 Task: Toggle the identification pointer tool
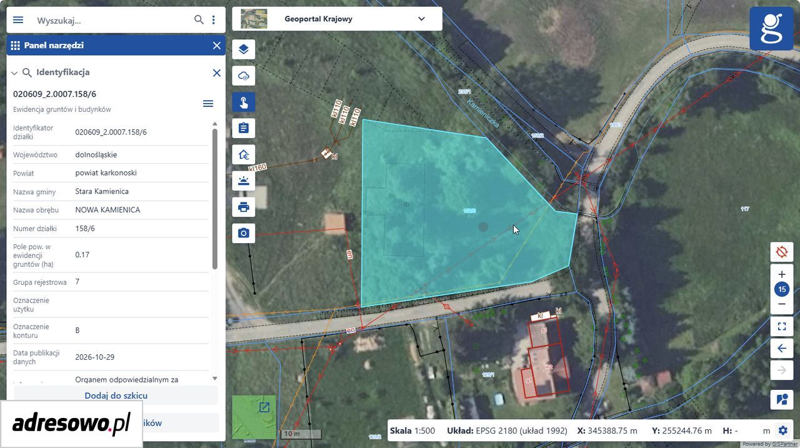(244, 102)
